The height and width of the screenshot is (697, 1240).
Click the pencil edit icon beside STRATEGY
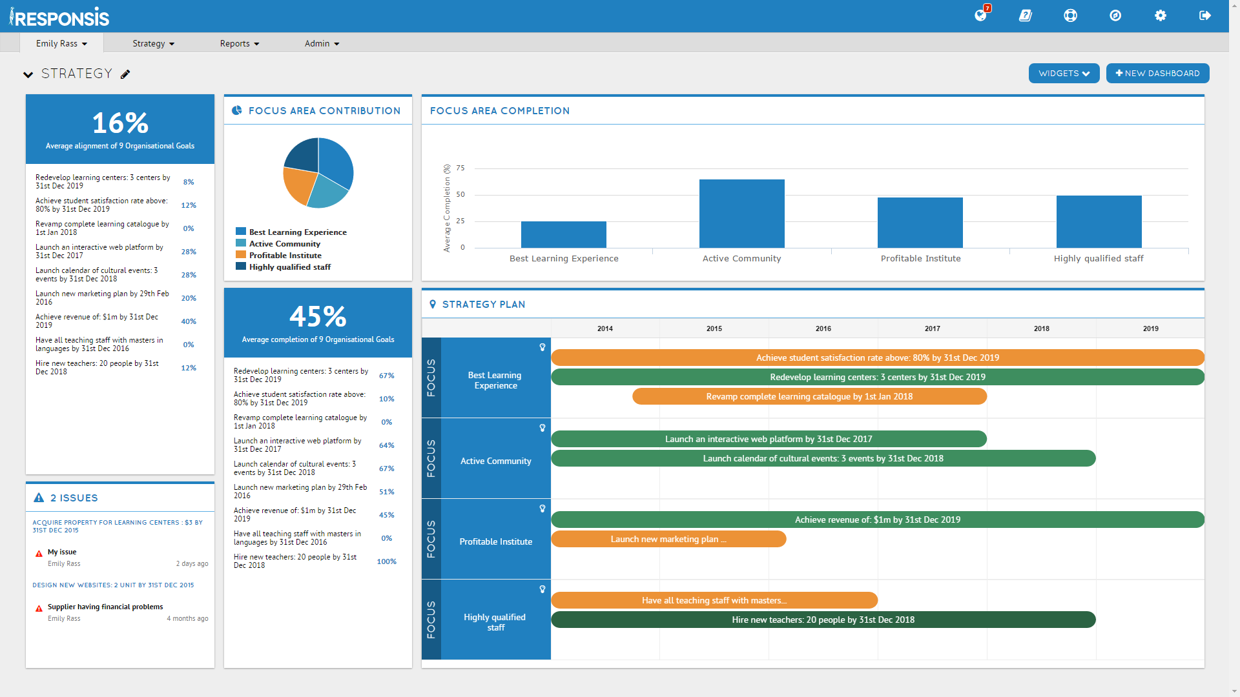click(125, 74)
